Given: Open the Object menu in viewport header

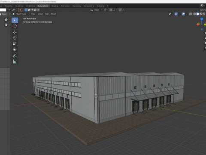Looking at the screenshot, I should pyautogui.click(x=53, y=14).
